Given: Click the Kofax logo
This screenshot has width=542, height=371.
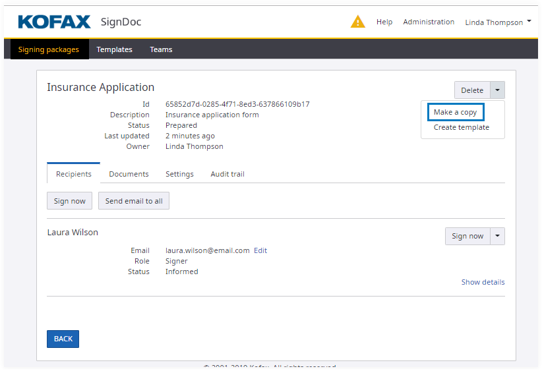Looking at the screenshot, I should click(54, 22).
